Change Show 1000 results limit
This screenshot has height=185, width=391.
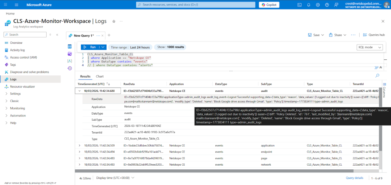tap(170, 47)
